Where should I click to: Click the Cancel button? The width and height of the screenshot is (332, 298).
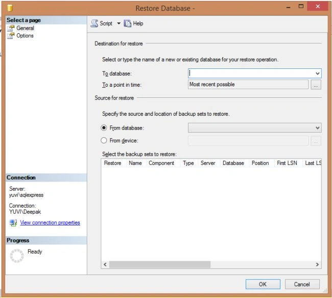pos(302,284)
